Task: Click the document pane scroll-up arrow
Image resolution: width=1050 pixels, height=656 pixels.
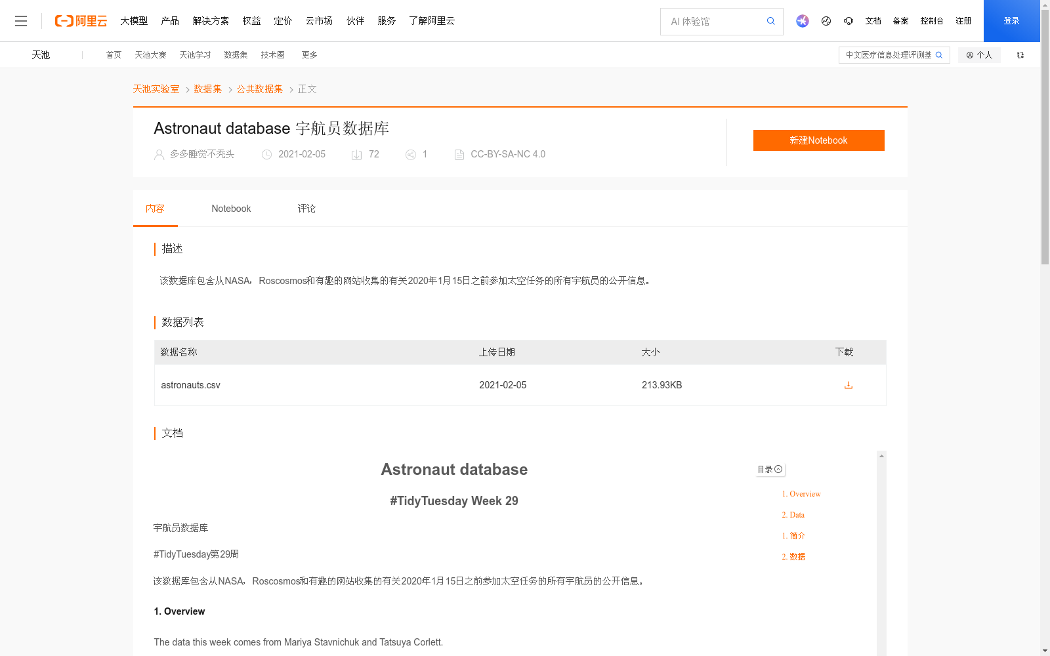Action: (881, 456)
